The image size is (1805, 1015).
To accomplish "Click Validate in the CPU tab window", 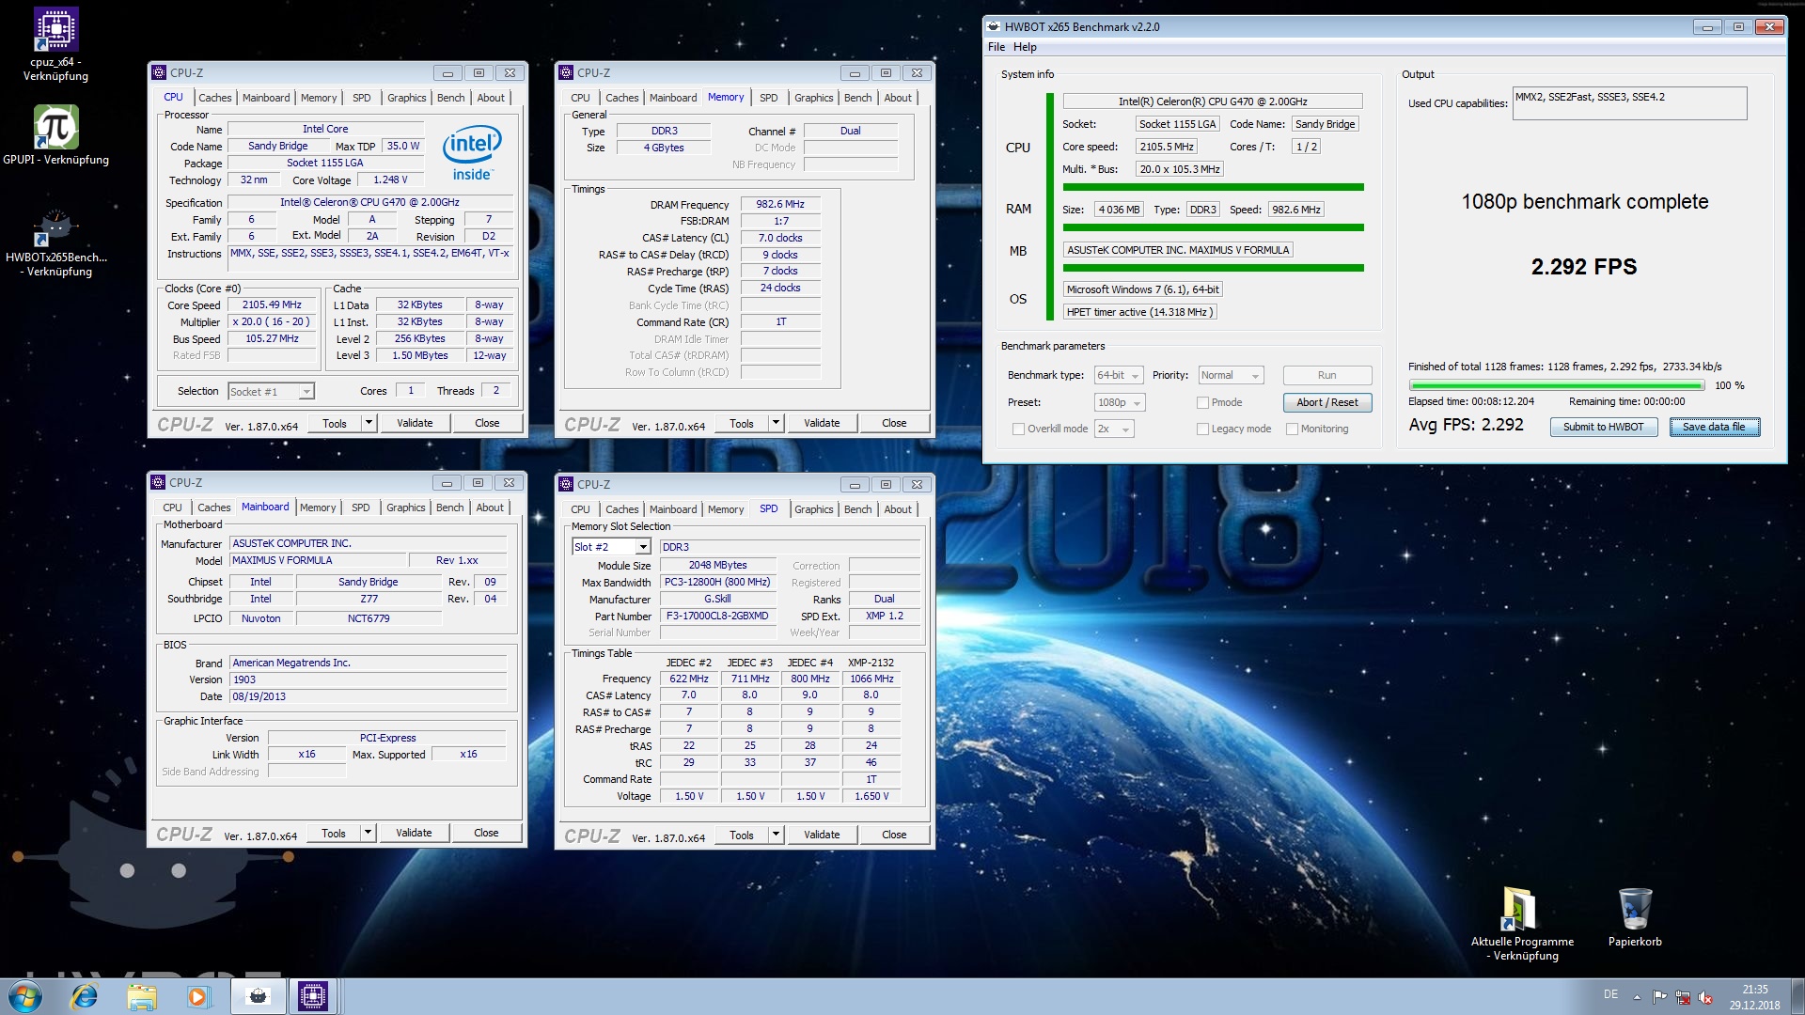I will [415, 423].
